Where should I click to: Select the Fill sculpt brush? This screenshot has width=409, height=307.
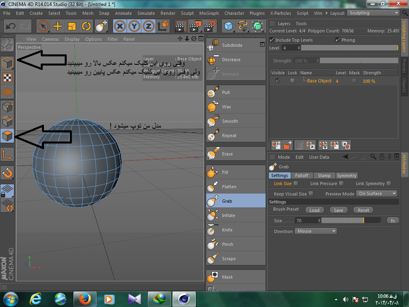[x=236, y=172]
